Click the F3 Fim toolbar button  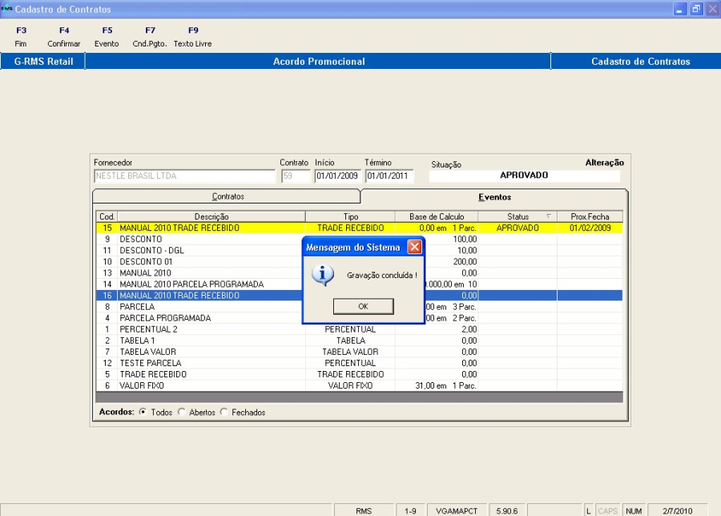pos(21,37)
